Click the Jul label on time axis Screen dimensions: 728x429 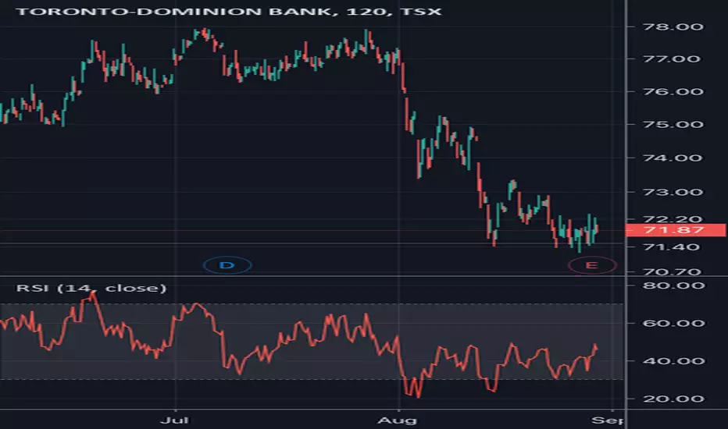pos(174,420)
